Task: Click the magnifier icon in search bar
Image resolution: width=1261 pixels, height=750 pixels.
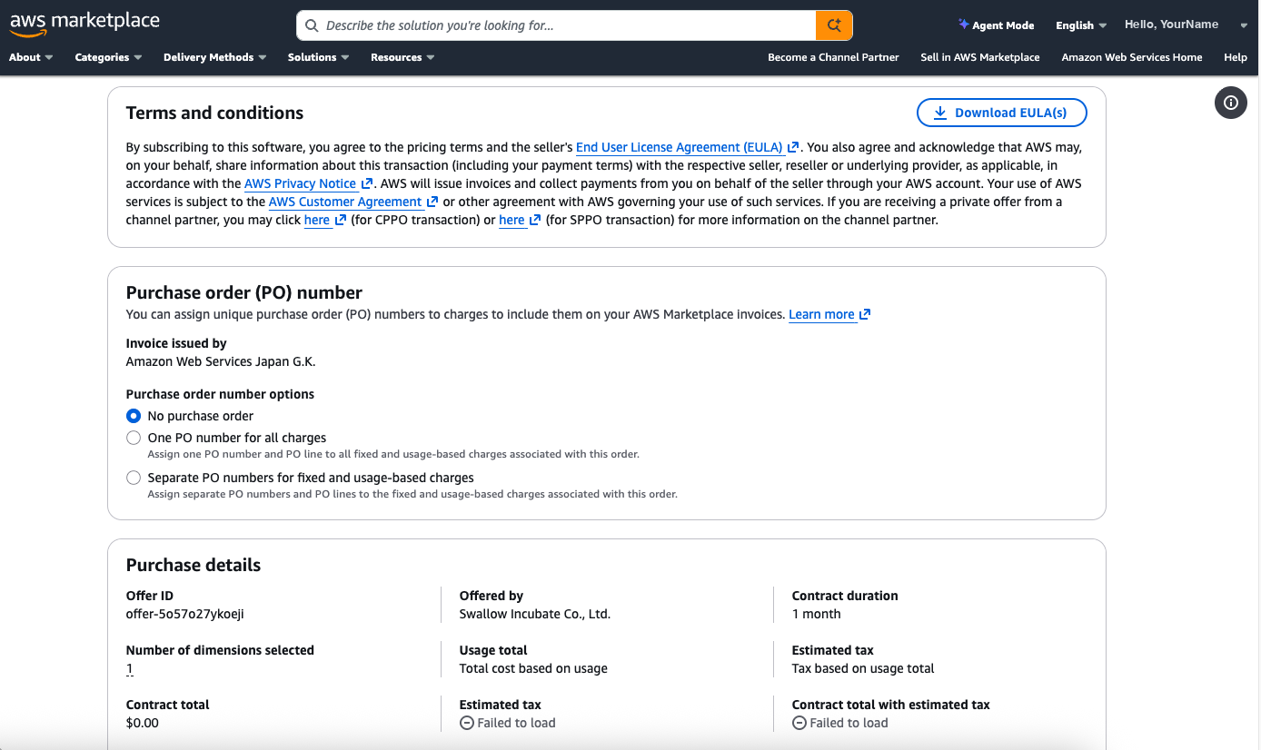Action: pos(312,26)
